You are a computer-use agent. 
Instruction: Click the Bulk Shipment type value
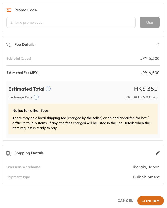146,177
